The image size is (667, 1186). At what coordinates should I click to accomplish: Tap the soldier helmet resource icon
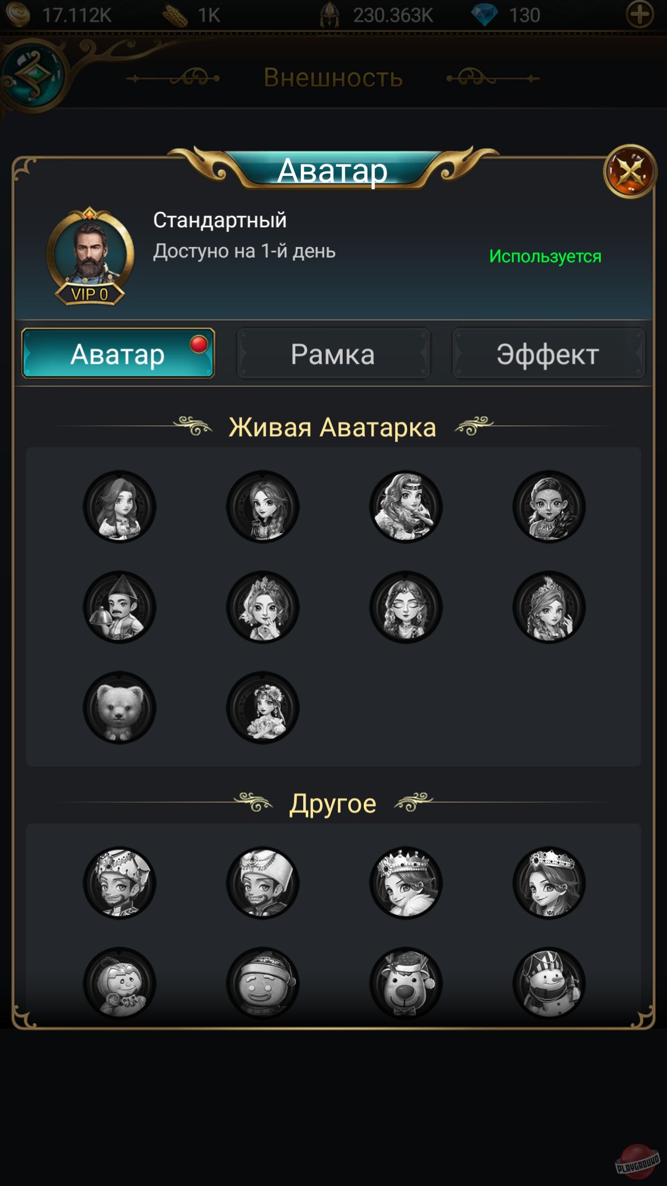[x=330, y=14]
